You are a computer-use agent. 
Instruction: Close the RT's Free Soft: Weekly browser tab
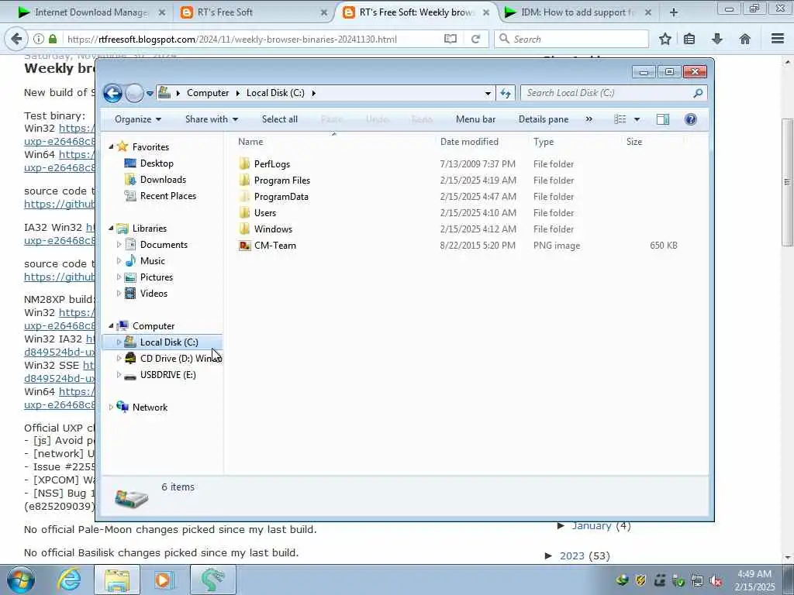click(x=486, y=12)
